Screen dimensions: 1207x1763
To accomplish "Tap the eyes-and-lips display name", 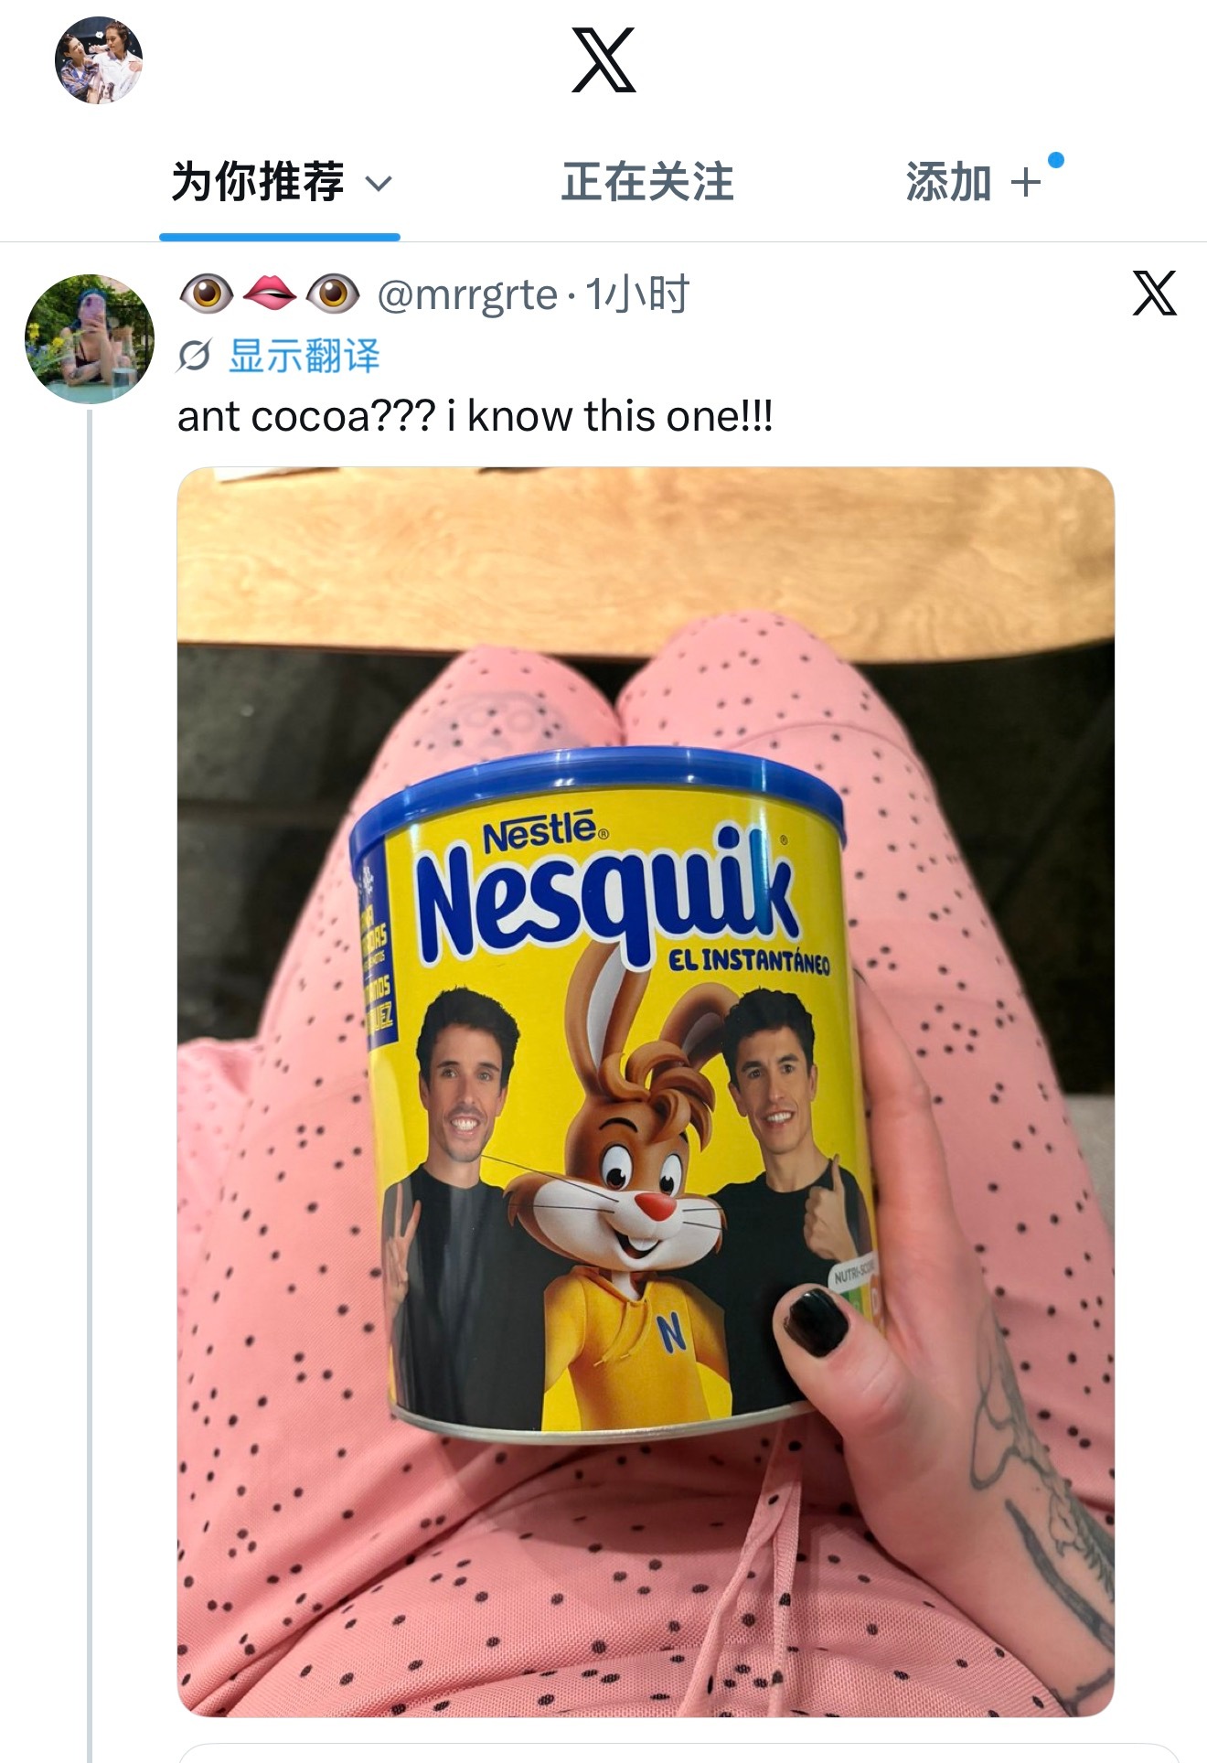I will pyautogui.click(x=269, y=293).
